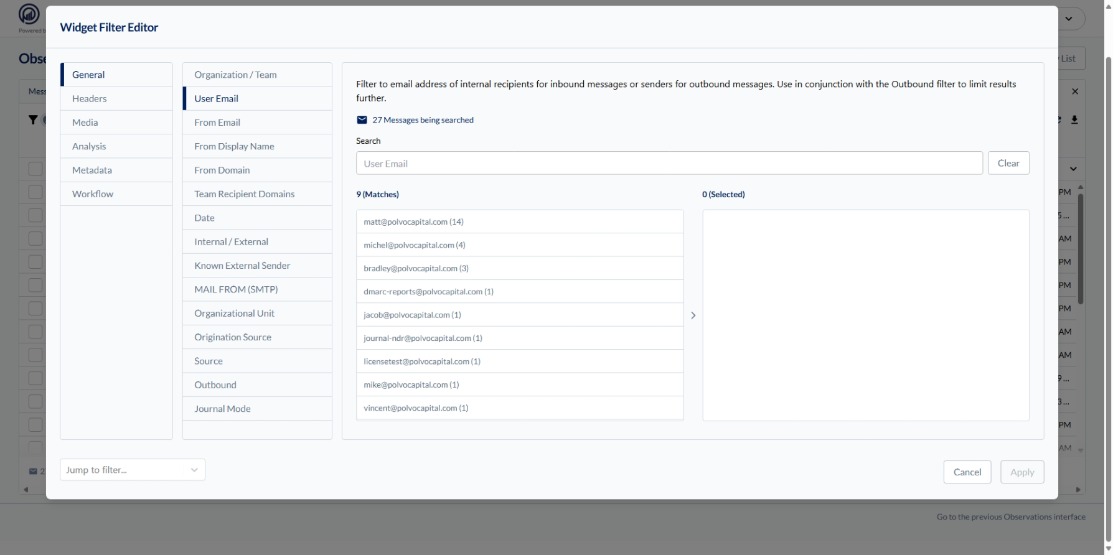Switch to the Headers filter category

90,98
